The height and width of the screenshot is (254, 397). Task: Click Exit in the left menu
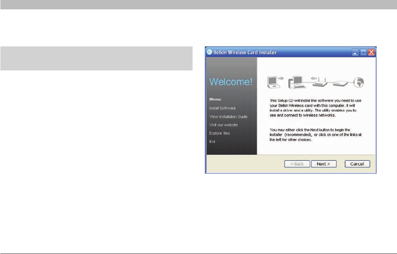pyautogui.click(x=212, y=142)
